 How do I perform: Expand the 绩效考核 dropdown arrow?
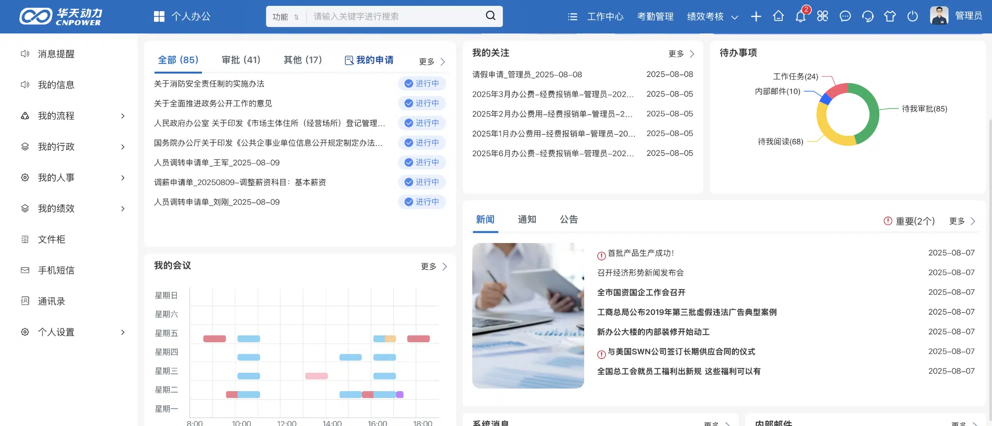[x=734, y=17]
